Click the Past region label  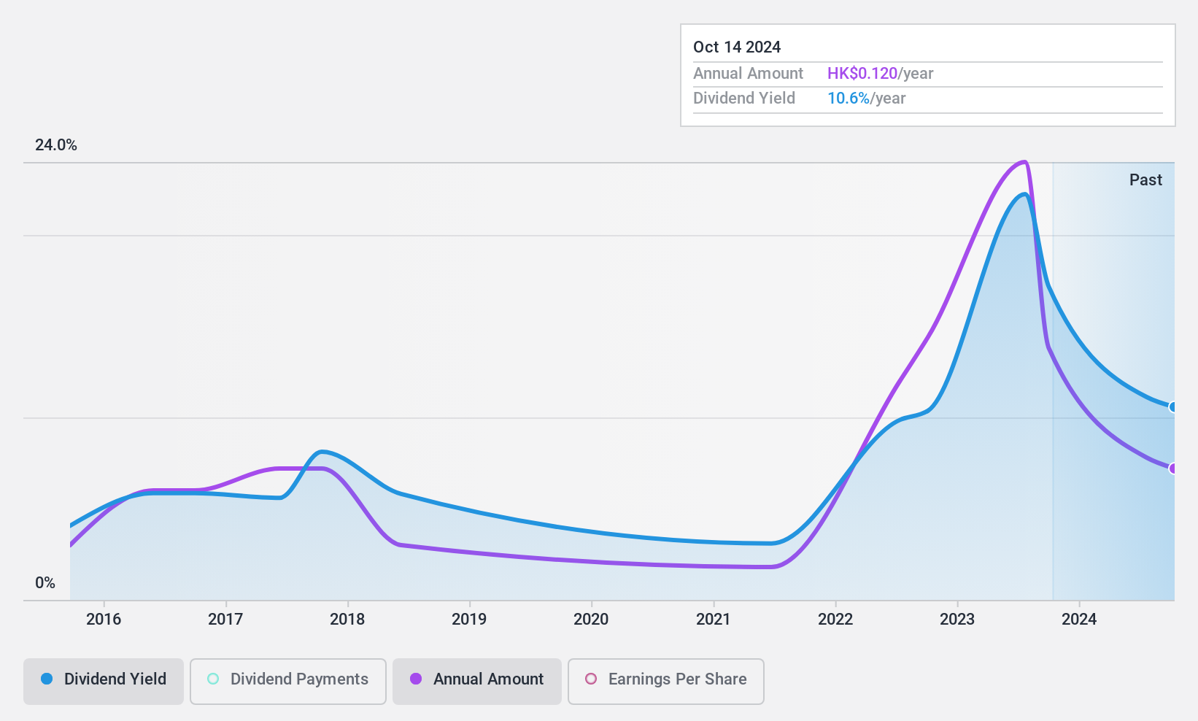pyautogui.click(x=1145, y=180)
